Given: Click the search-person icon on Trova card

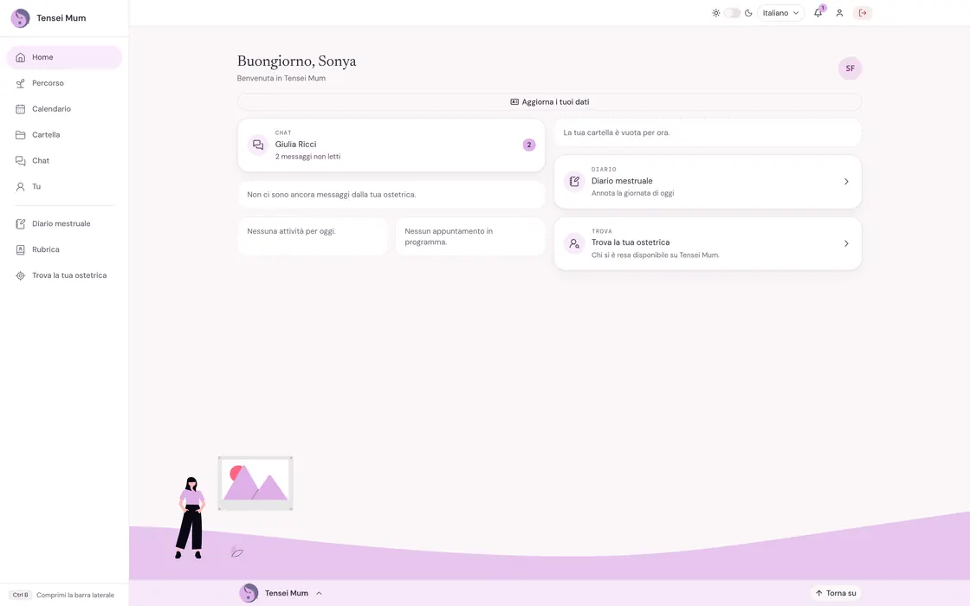Looking at the screenshot, I should click(x=574, y=243).
